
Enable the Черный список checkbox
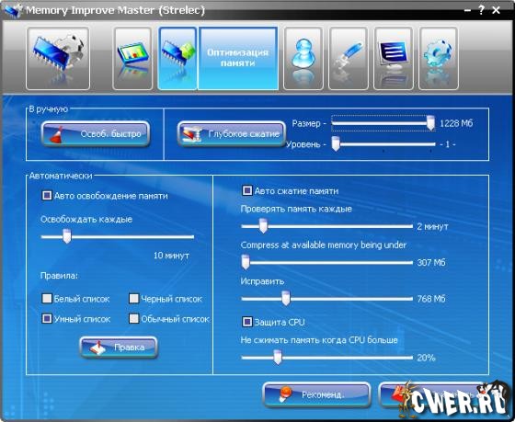point(134,299)
